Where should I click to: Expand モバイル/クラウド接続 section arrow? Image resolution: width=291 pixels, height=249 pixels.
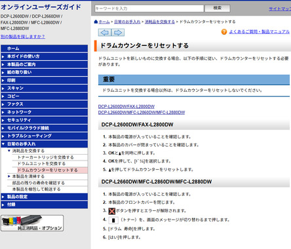(3, 128)
